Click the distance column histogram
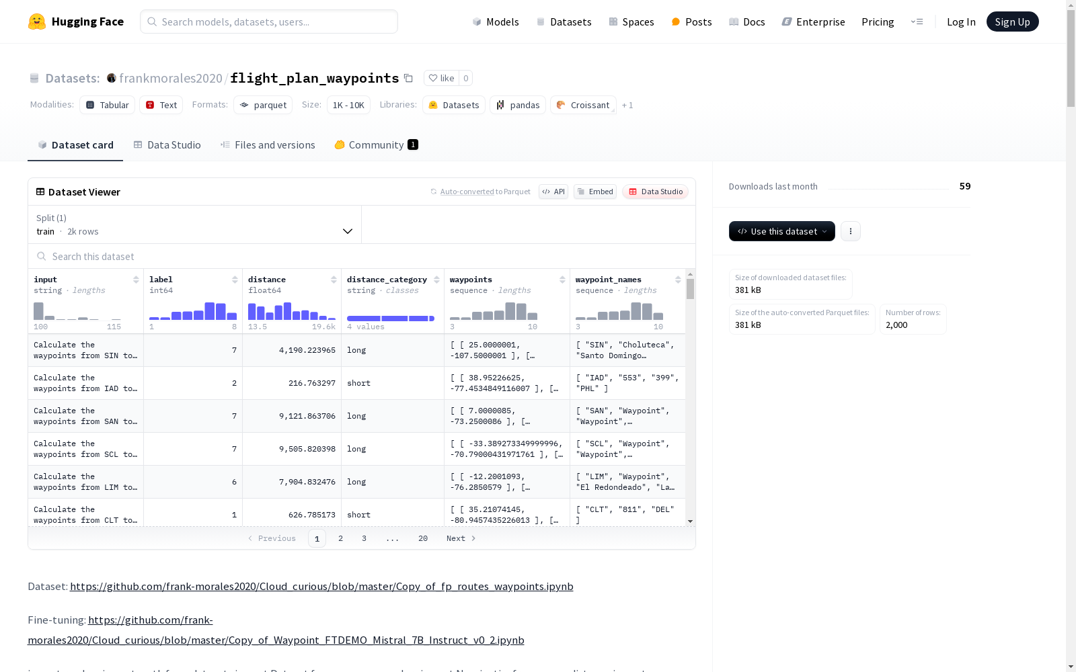This screenshot has width=1076, height=672. click(x=292, y=310)
